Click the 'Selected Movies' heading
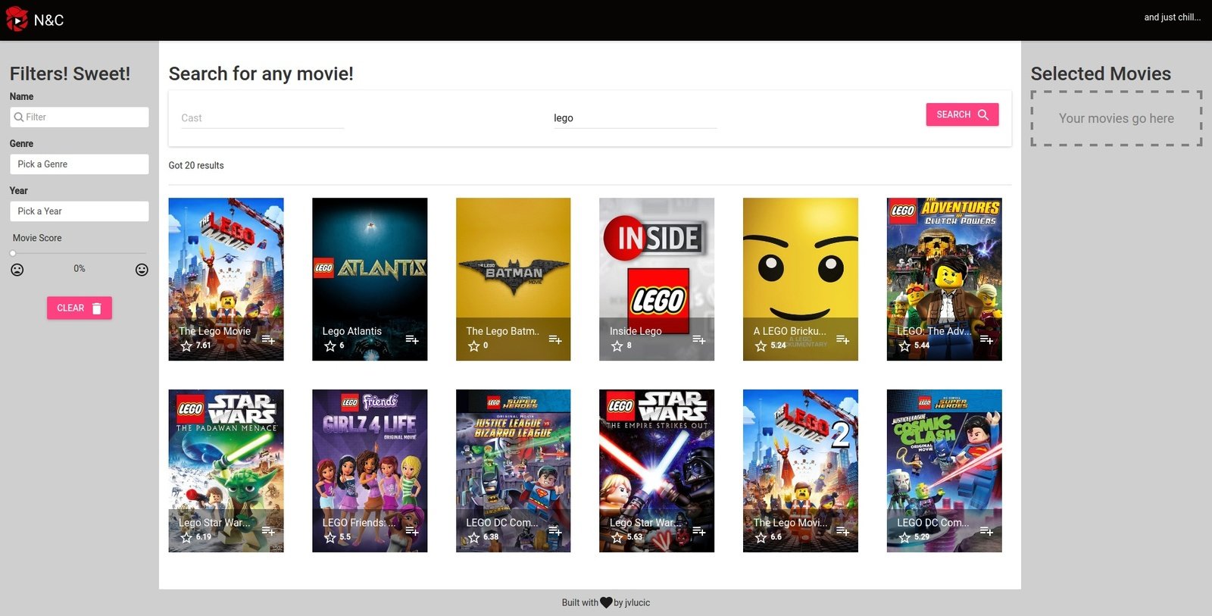 tap(1101, 73)
